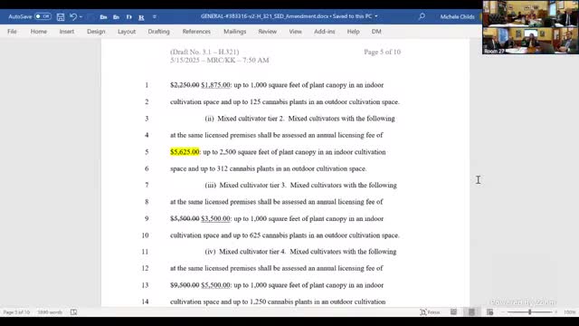Click the word count in status bar
The height and width of the screenshot is (326, 579).
(50, 312)
